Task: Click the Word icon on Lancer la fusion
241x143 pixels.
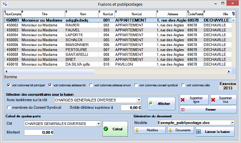Action: 199,132
